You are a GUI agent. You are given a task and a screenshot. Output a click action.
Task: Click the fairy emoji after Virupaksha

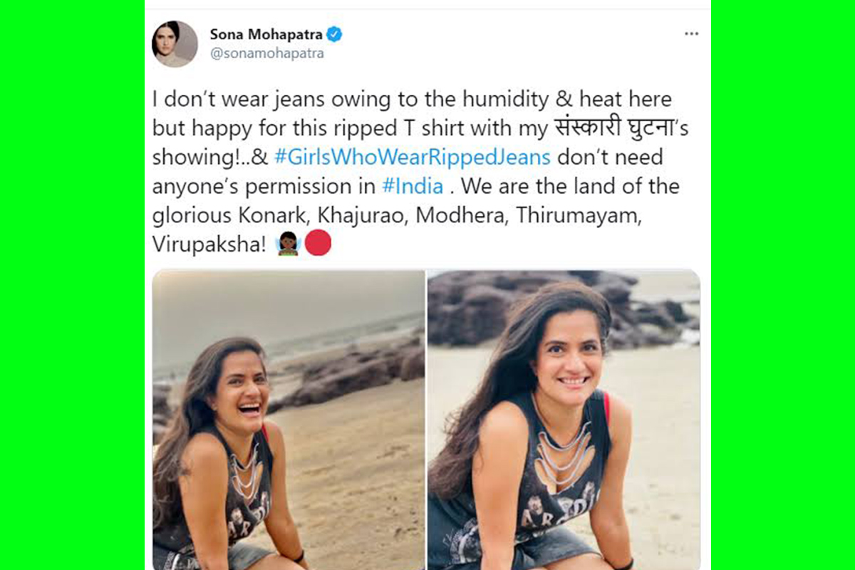coord(288,244)
